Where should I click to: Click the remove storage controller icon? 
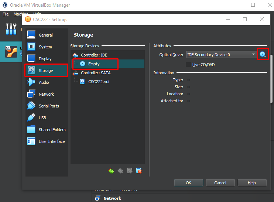coord(120,171)
